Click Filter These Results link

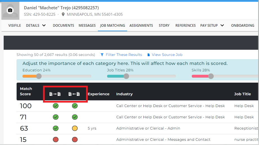point(124,55)
